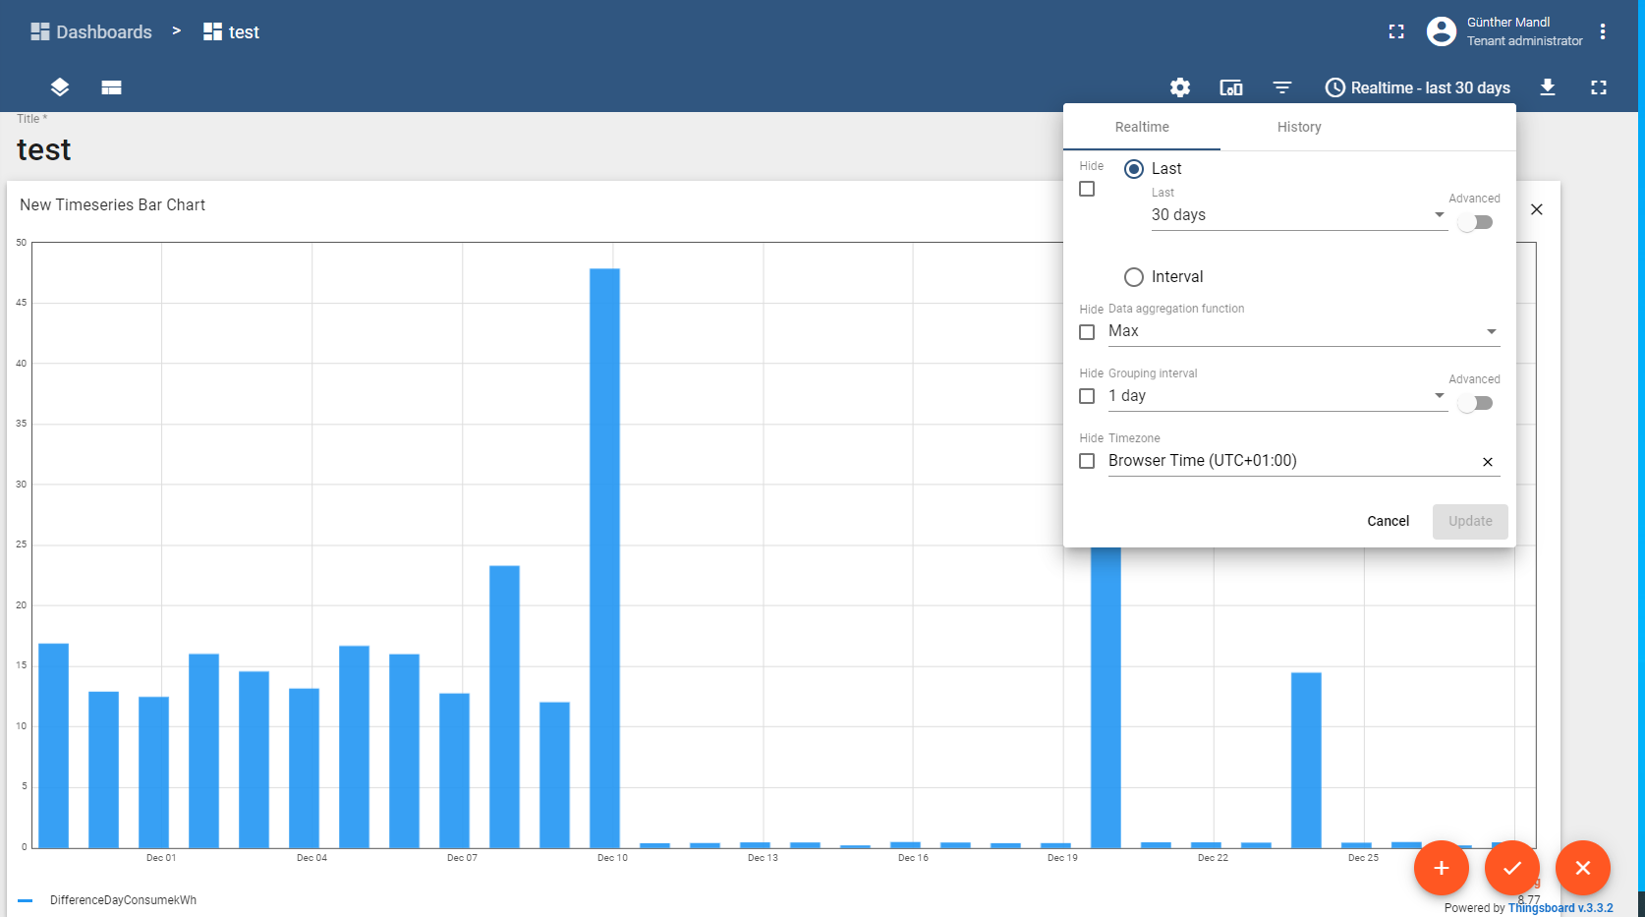Open the user account avatar
The image size is (1645, 917).
pos(1441,31)
